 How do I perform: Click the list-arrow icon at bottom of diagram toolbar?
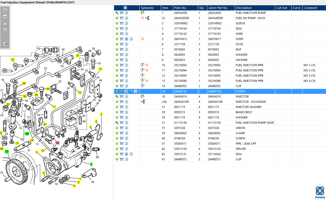(x=5, y=44)
